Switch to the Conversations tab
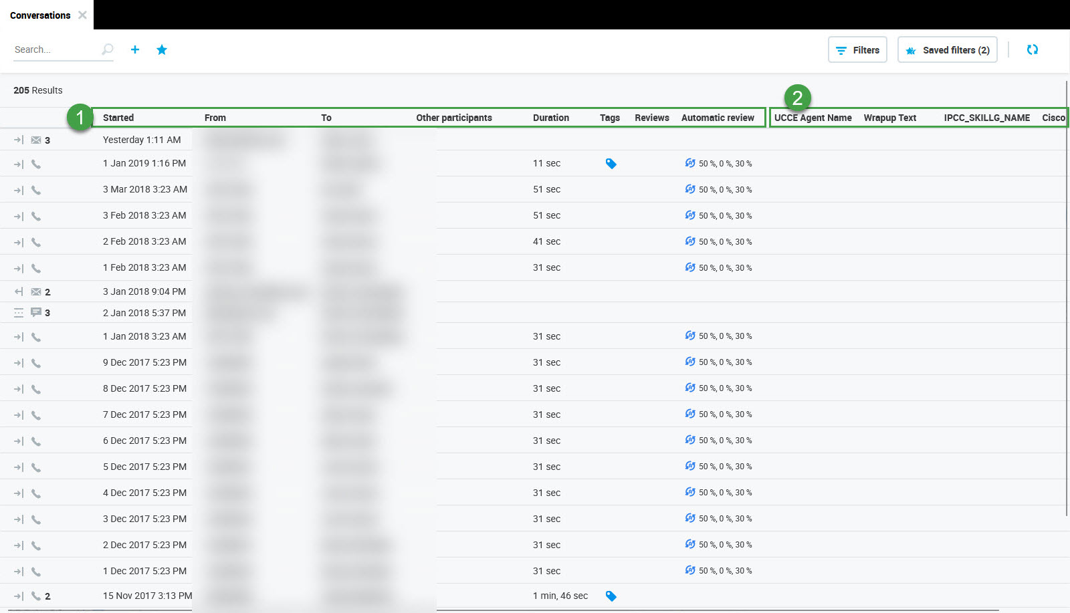 (40, 15)
